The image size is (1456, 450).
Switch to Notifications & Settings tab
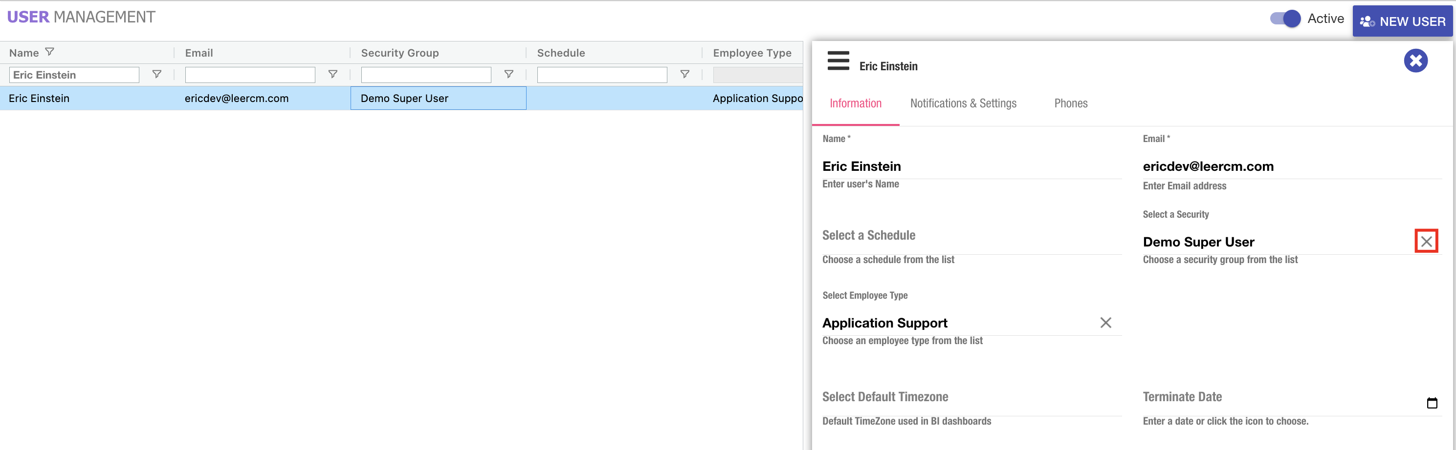click(x=963, y=104)
